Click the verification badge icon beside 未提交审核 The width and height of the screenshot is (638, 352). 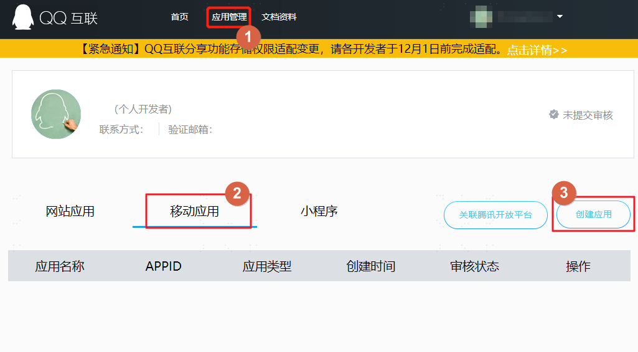pos(554,114)
